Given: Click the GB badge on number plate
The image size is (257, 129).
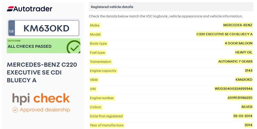Looking at the screenshot, I should tap(11, 28).
